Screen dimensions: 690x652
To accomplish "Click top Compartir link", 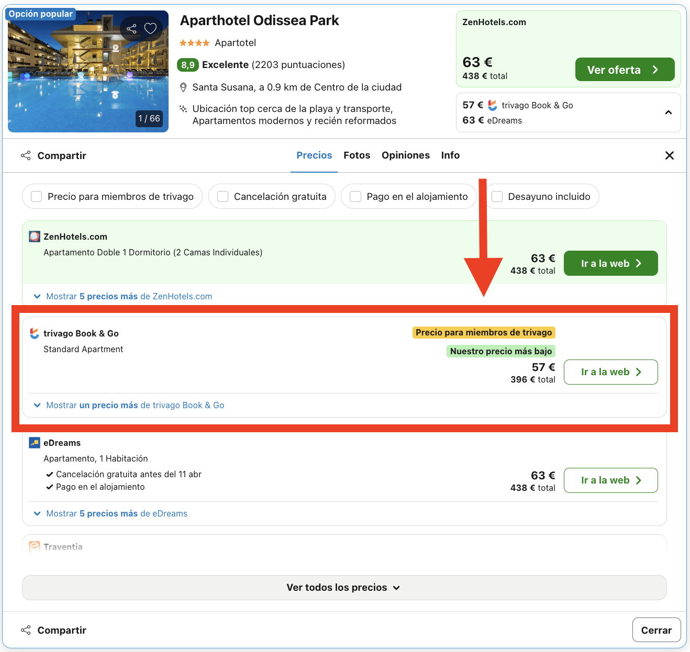I will [x=62, y=155].
